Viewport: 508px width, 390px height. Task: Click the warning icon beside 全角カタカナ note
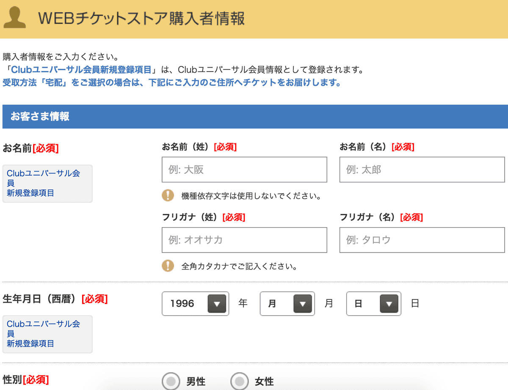pyautogui.click(x=168, y=266)
